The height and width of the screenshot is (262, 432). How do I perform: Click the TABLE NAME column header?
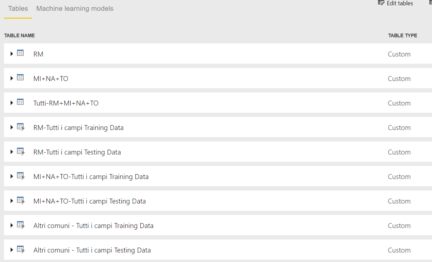[x=20, y=36]
